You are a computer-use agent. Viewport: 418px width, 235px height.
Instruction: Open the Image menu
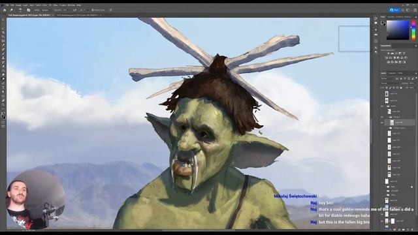tap(18, 5)
